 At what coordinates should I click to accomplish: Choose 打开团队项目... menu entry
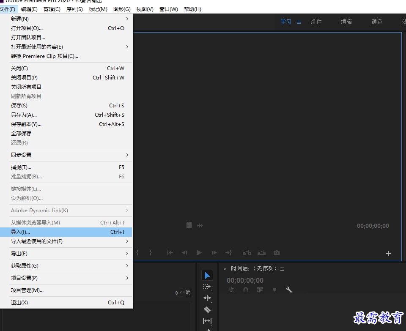pos(66,38)
